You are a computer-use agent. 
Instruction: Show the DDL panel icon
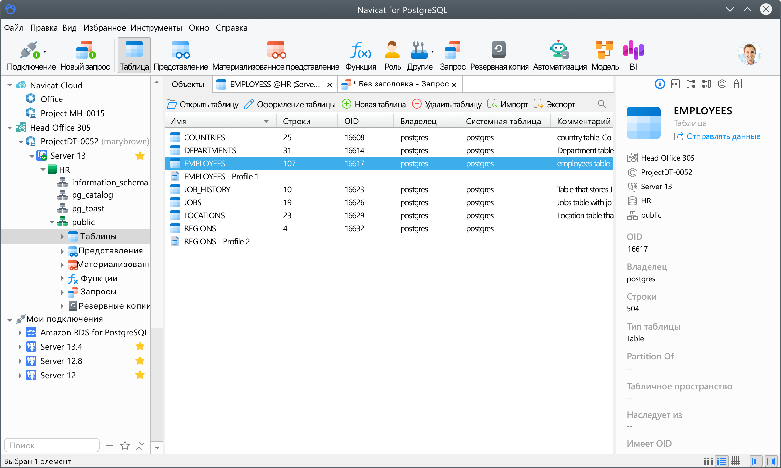(x=675, y=84)
